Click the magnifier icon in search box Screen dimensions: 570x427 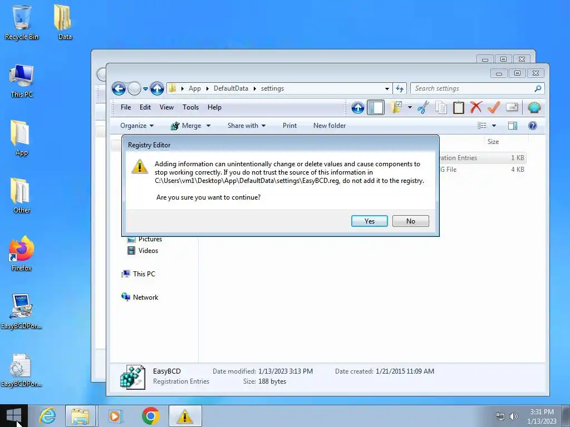coord(538,88)
